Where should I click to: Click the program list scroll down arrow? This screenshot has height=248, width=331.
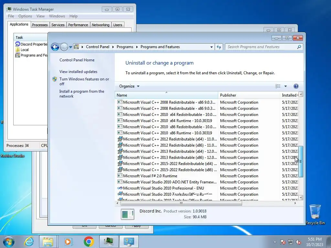pyautogui.click(x=301, y=198)
